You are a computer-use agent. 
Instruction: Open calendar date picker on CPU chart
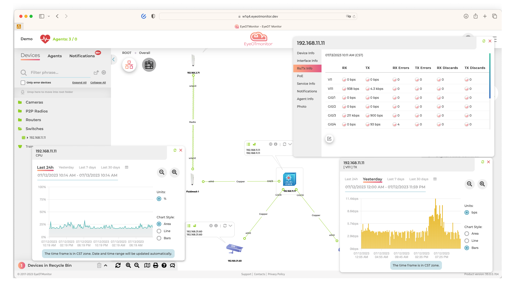[127, 167]
